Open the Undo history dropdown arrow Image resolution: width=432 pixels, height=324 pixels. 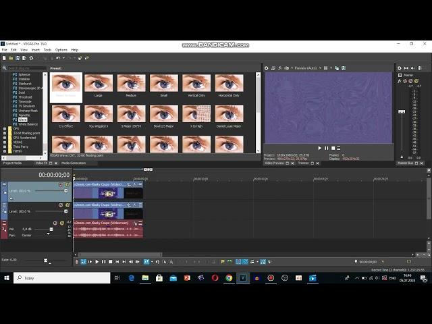tap(63, 58)
